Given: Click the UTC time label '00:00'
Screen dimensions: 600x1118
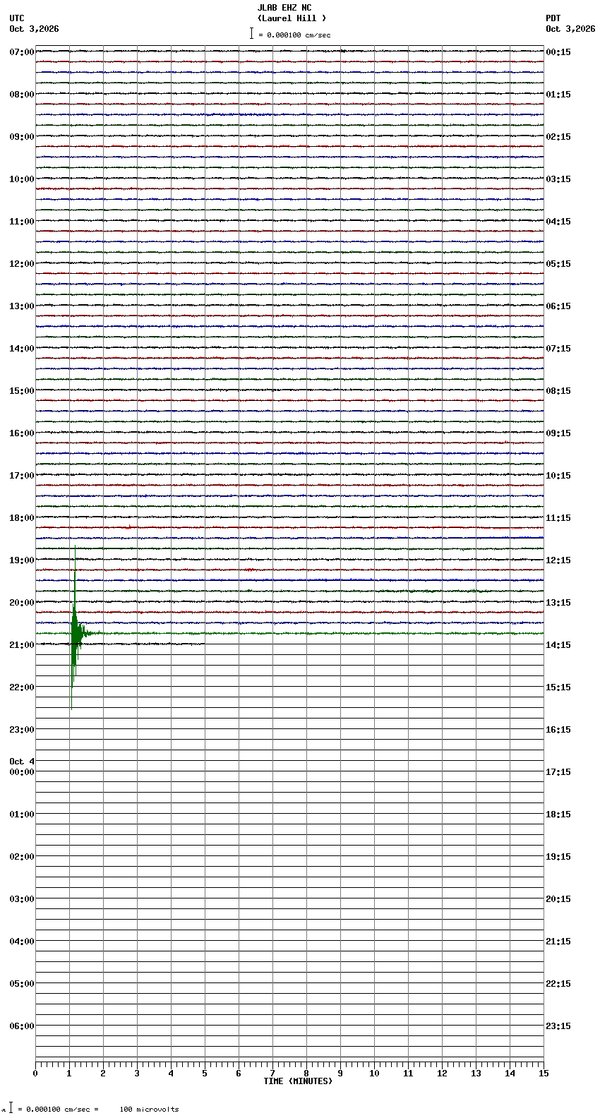Looking at the screenshot, I should [x=22, y=772].
